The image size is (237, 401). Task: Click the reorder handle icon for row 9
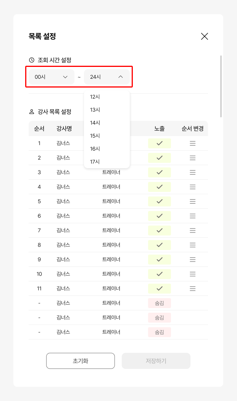(193, 260)
